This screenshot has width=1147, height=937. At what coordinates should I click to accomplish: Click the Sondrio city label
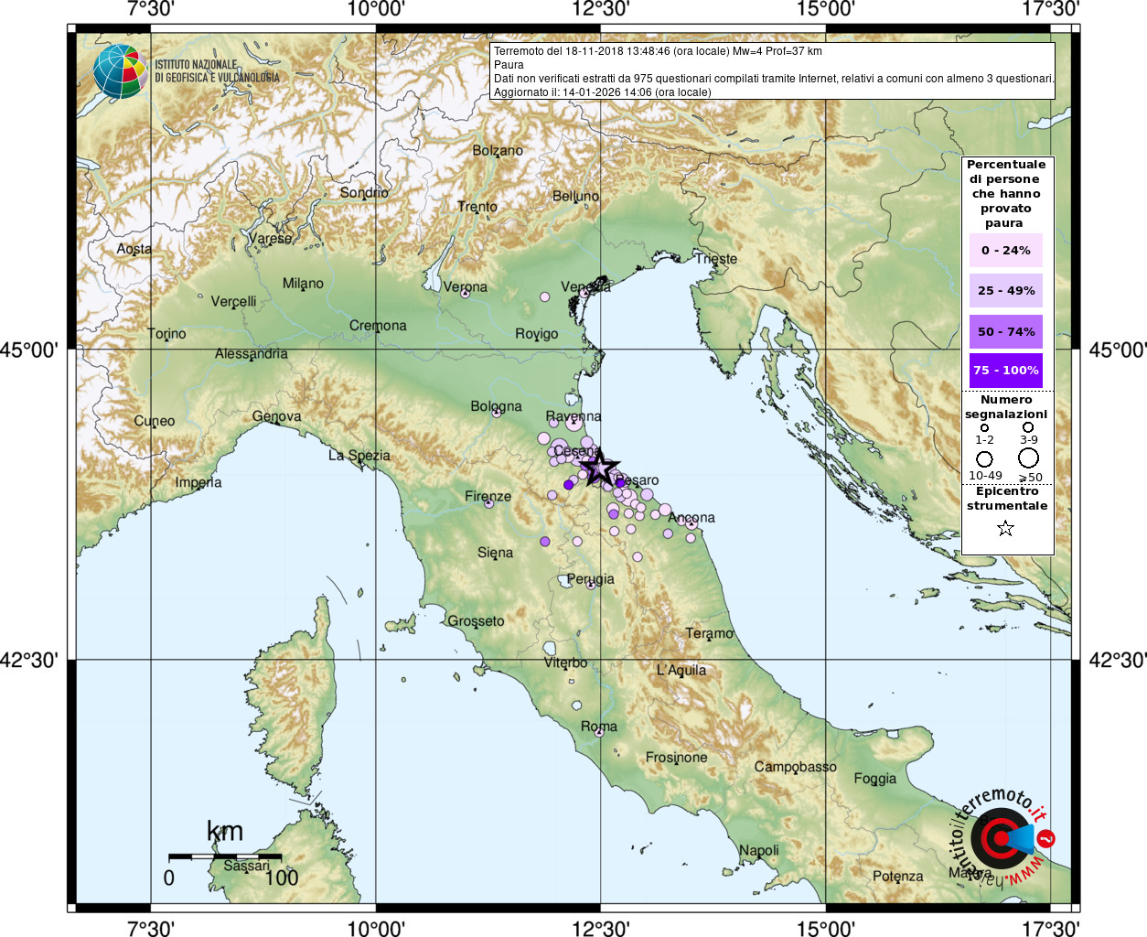(364, 192)
